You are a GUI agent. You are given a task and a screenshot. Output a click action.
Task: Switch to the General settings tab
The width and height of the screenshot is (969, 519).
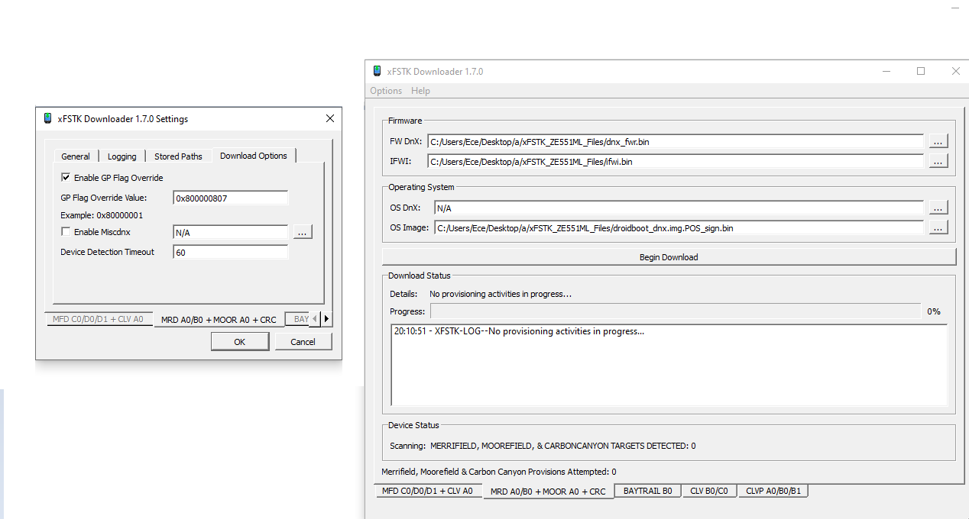[76, 156]
